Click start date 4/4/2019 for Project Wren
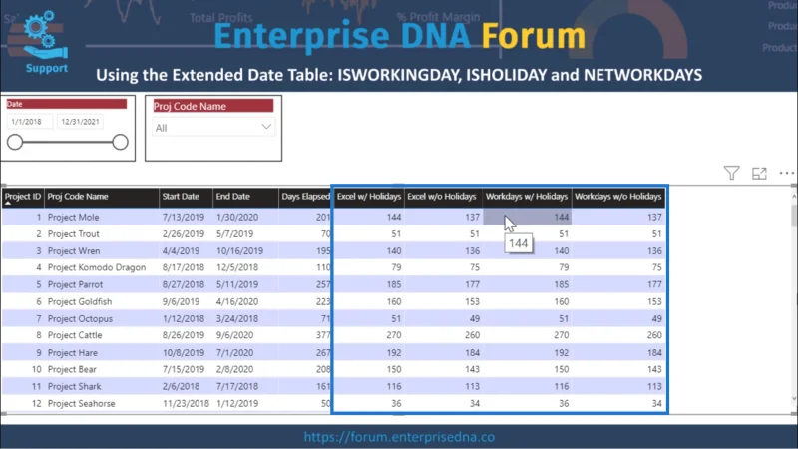 (181, 251)
